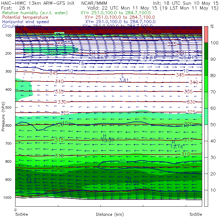
Task: Click the jet-level wind label '25.66'
Action: [97, 57]
